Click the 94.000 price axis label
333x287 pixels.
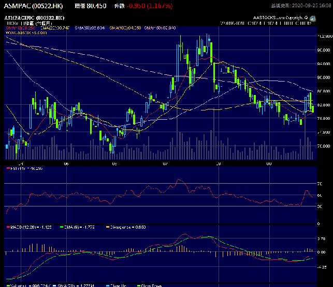coord(324,63)
